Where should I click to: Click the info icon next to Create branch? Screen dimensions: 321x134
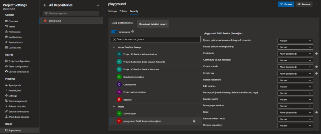click(317, 67)
